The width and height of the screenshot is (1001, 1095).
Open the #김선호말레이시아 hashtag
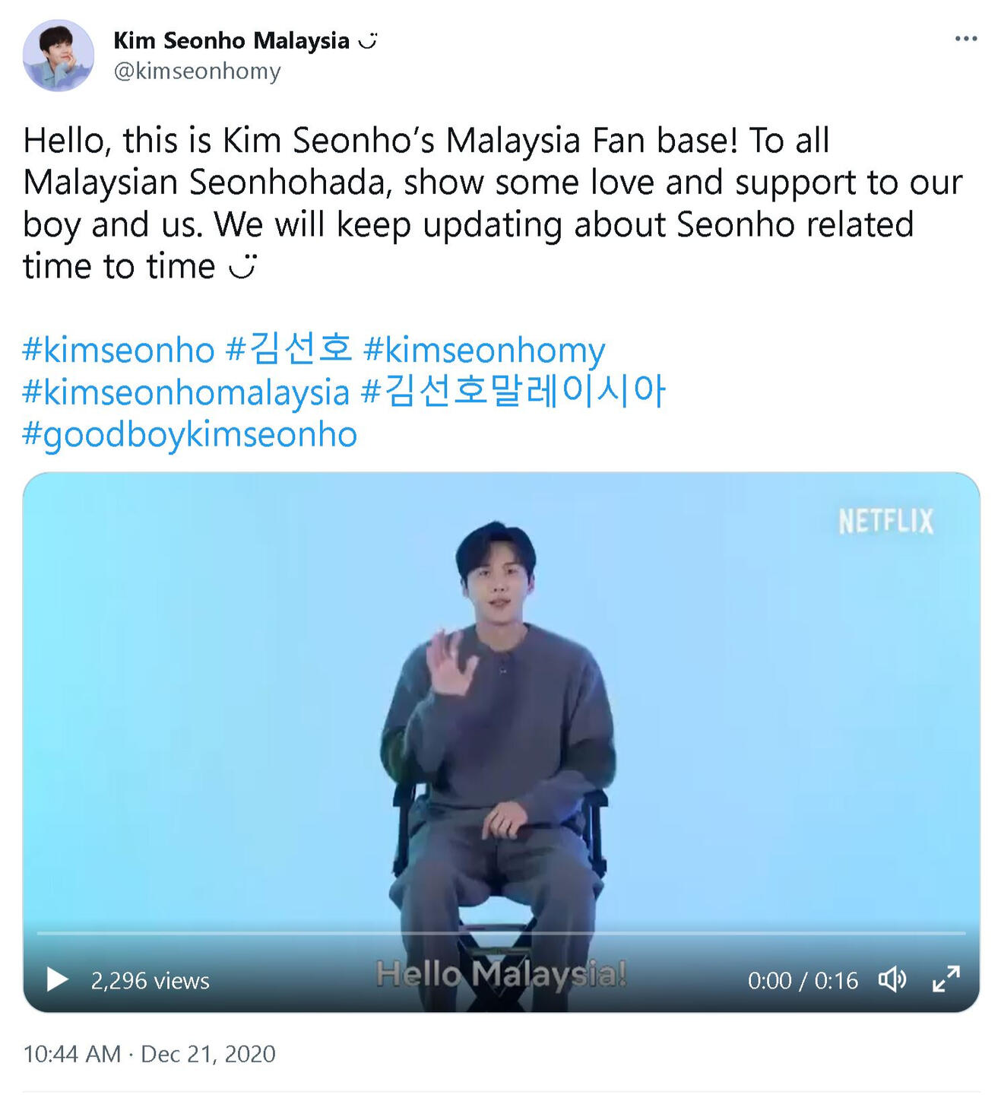[514, 392]
